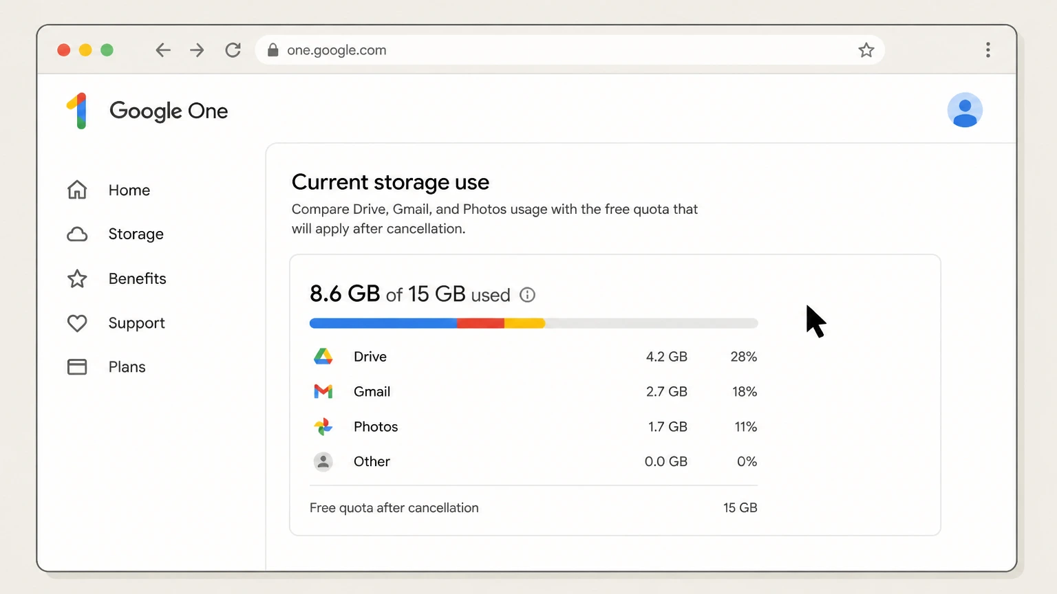Click the Compare Drive, Gmail, and Photos description
Screen dimensions: 1057x594
tap(495, 219)
